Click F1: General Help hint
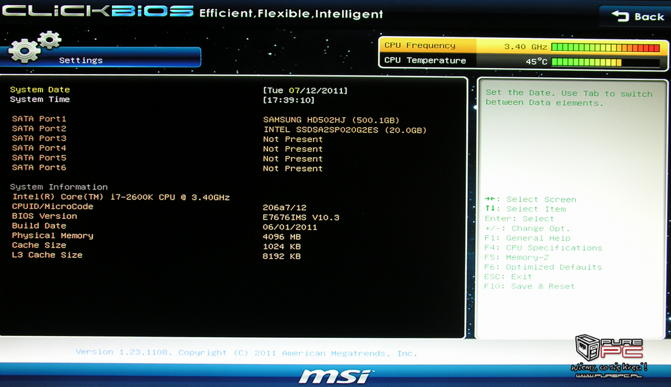The width and height of the screenshot is (671, 387). point(527,238)
